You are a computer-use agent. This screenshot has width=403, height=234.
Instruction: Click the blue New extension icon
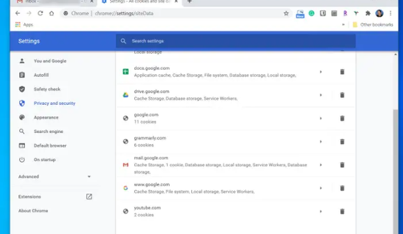point(300,14)
